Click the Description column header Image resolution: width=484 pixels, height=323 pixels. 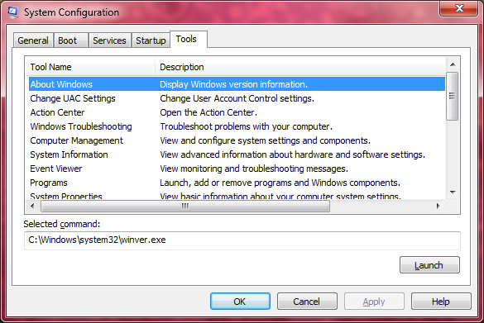(x=300, y=67)
